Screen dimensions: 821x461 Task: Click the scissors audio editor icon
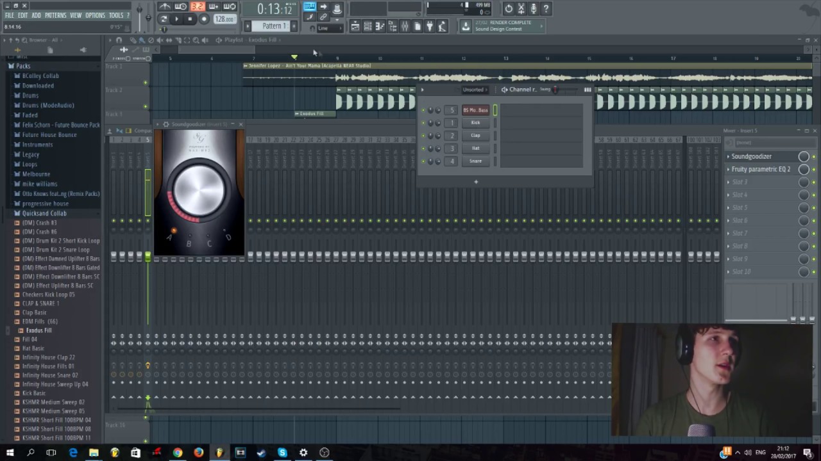(x=521, y=8)
